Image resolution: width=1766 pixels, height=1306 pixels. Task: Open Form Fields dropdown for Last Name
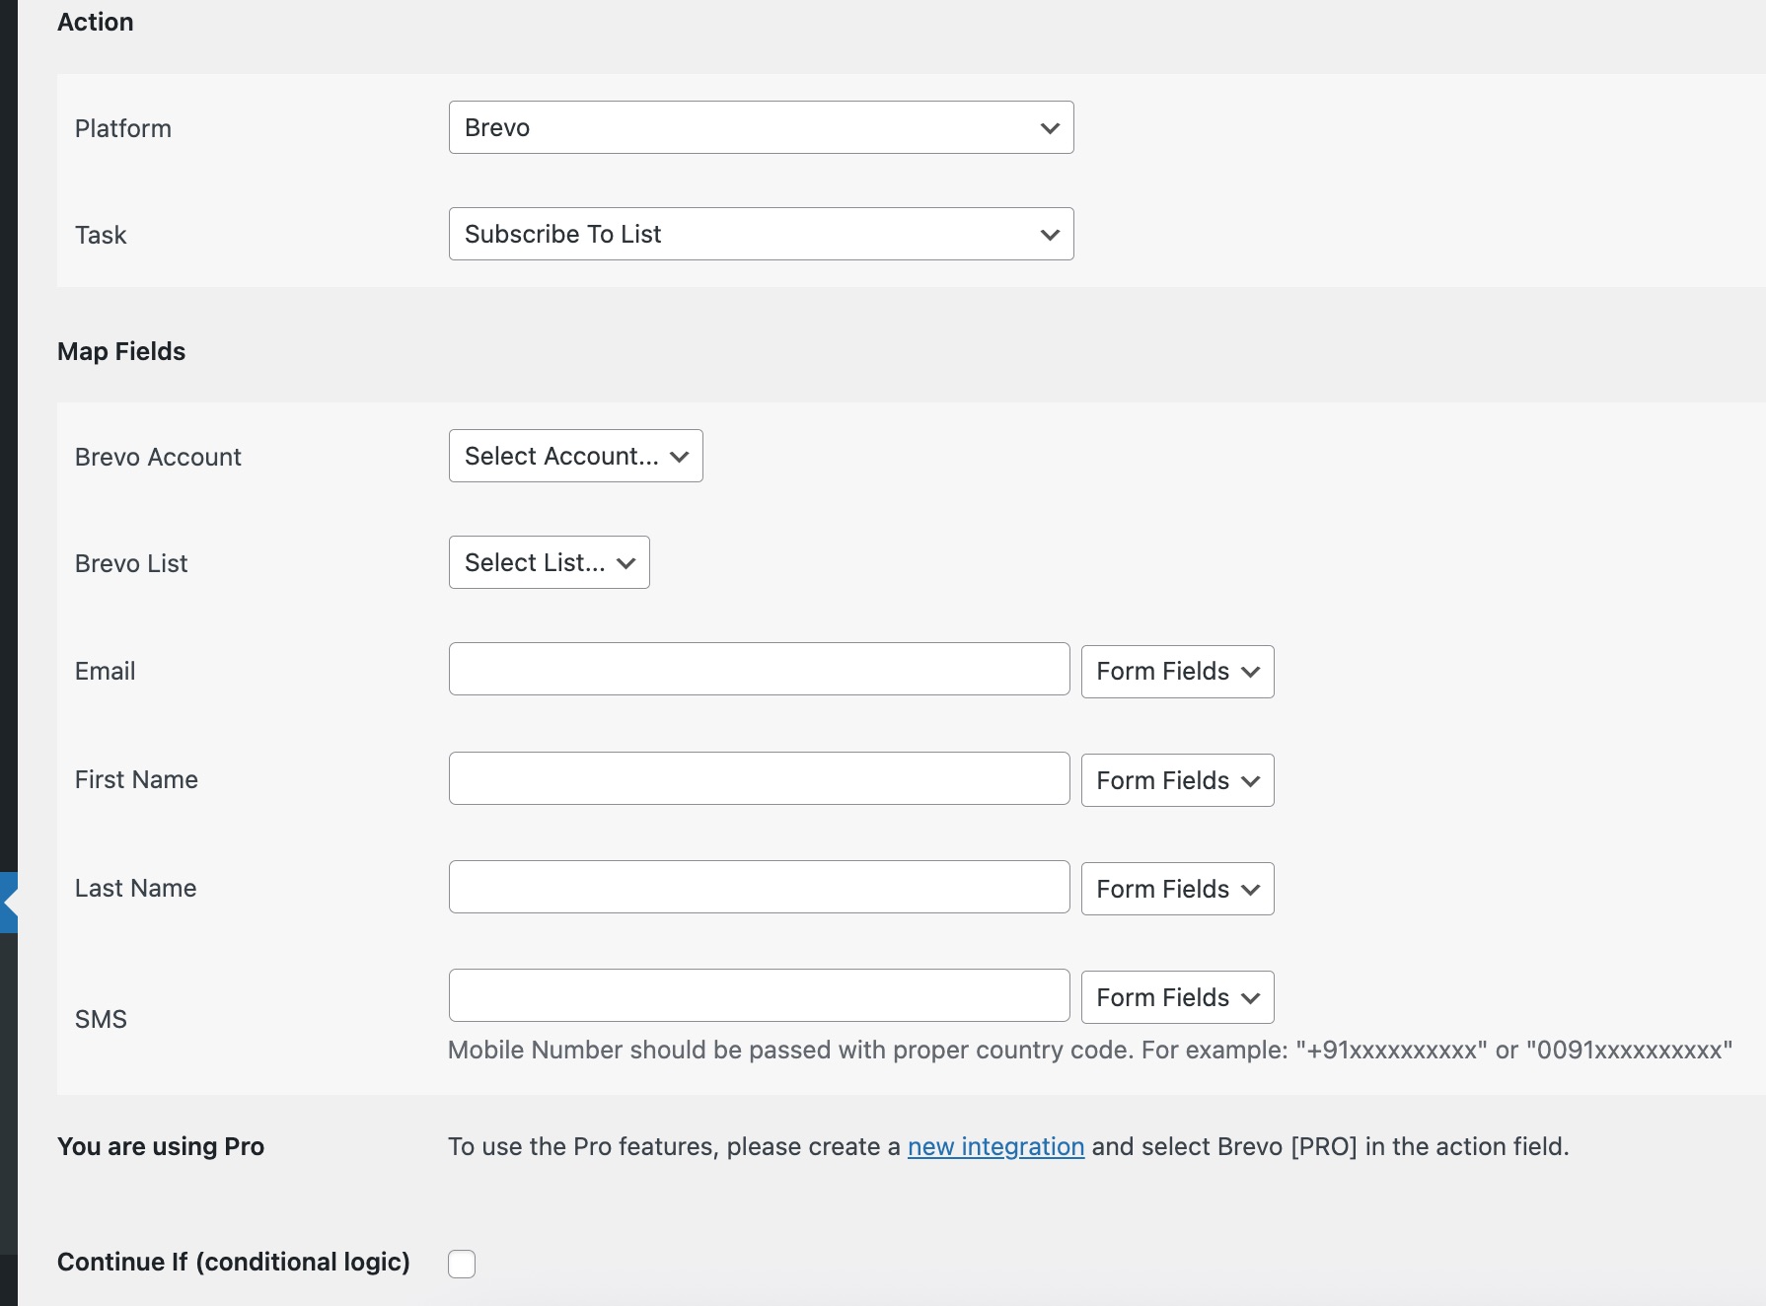pyautogui.click(x=1177, y=889)
